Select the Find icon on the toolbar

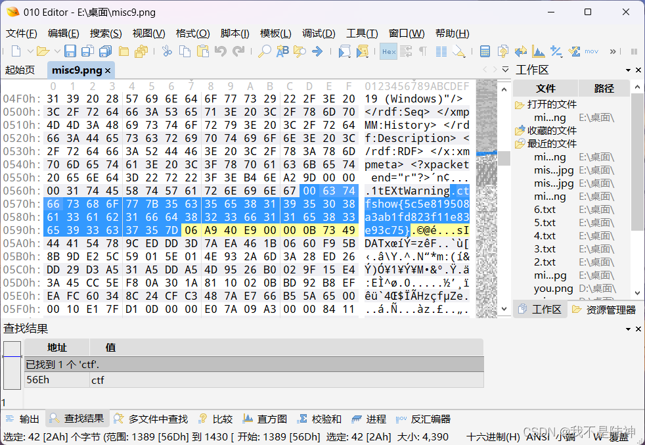pos(264,51)
